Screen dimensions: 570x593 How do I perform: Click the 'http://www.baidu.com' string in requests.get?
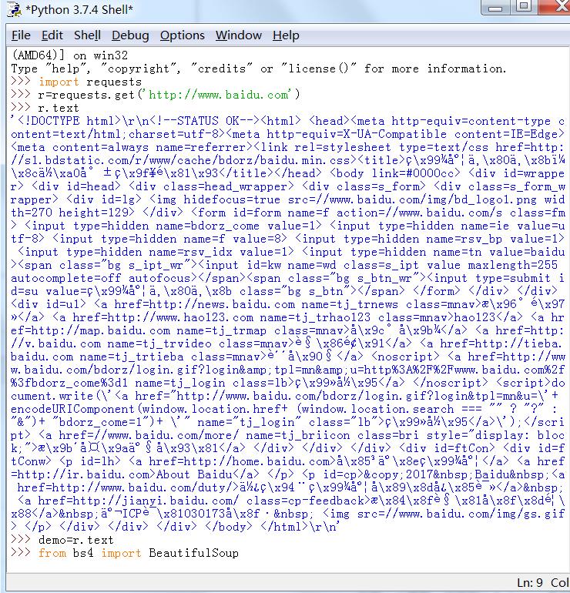(x=218, y=95)
